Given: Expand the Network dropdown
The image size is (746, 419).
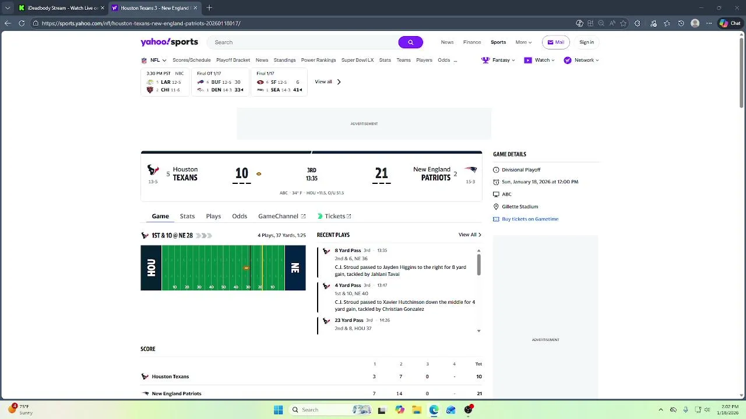Looking at the screenshot, I should click(x=581, y=60).
